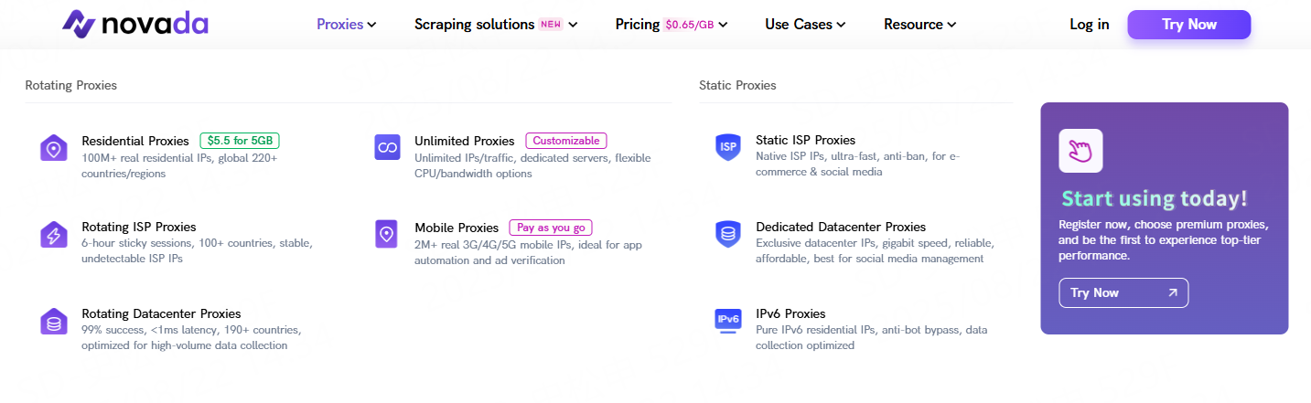Viewport: 1311px width, 403px height.
Task: Click the IPv6 Proxies monitor icon
Action: (727, 321)
